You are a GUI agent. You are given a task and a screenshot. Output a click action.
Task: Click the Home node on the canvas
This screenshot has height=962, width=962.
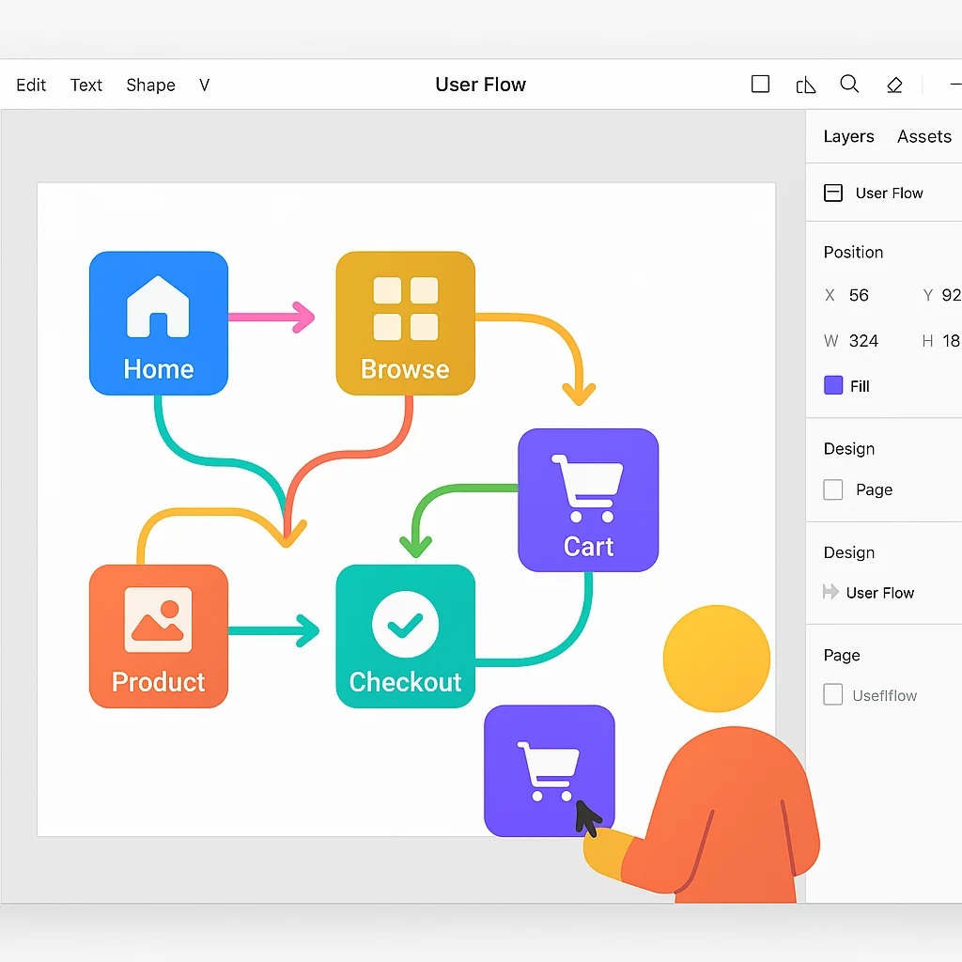click(158, 322)
